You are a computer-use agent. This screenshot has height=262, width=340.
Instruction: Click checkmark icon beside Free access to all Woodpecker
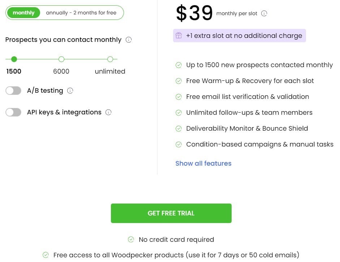[x=46, y=255]
